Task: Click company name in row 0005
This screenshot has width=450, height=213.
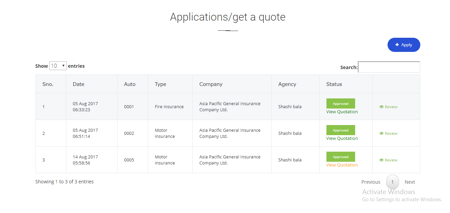Action: [x=230, y=160]
